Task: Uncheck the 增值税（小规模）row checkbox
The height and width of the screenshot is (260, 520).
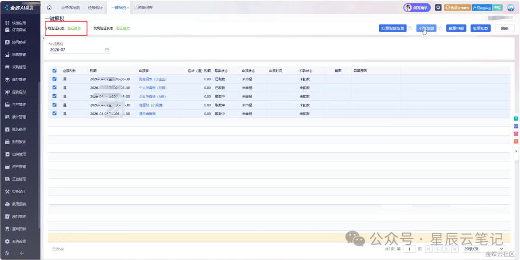Action: coord(54,105)
